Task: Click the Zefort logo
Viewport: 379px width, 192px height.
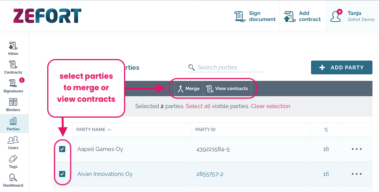Action: point(47,16)
